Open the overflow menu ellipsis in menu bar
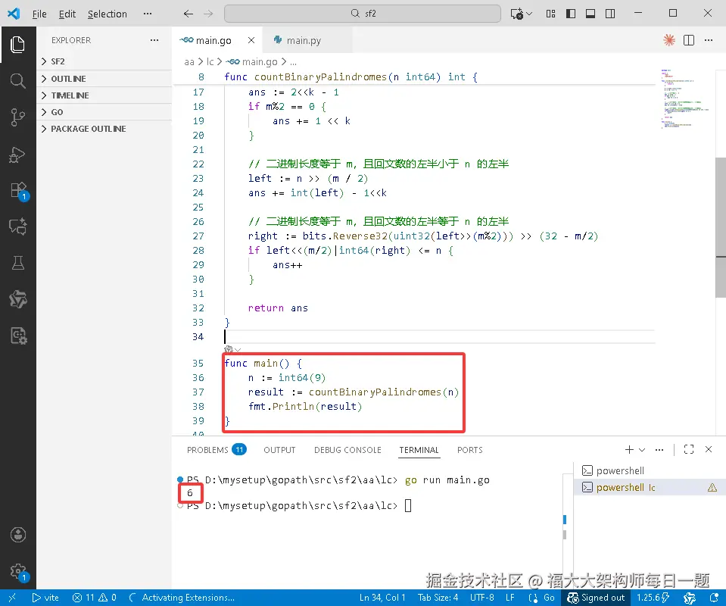Screen dimensions: 726x606 (x=148, y=14)
